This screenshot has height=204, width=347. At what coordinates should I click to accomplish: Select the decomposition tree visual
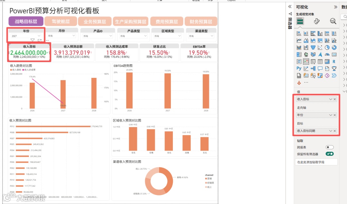click(x=313, y=69)
